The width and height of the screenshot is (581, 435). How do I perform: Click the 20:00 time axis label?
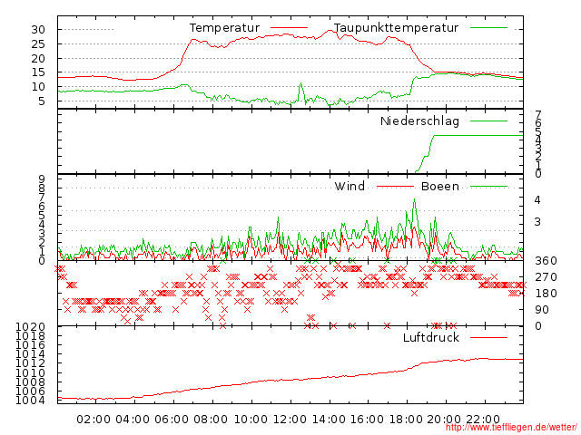(444, 420)
